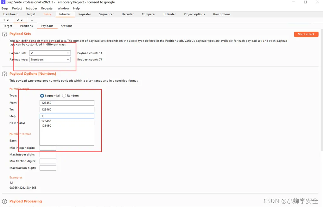Click the Burp Suite logo icon
This screenshot has height=207, width=323.
[x=3, y=2]
